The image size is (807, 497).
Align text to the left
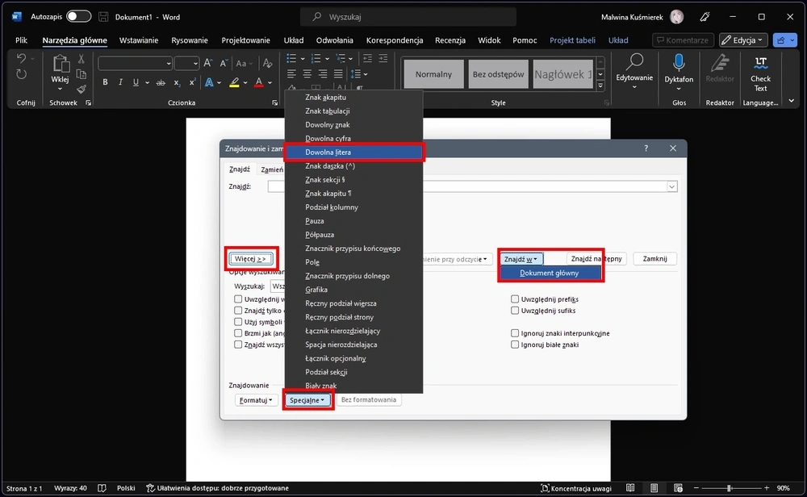(292, 74)
